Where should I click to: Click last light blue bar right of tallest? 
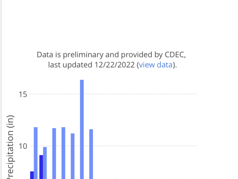pos(91,154)
